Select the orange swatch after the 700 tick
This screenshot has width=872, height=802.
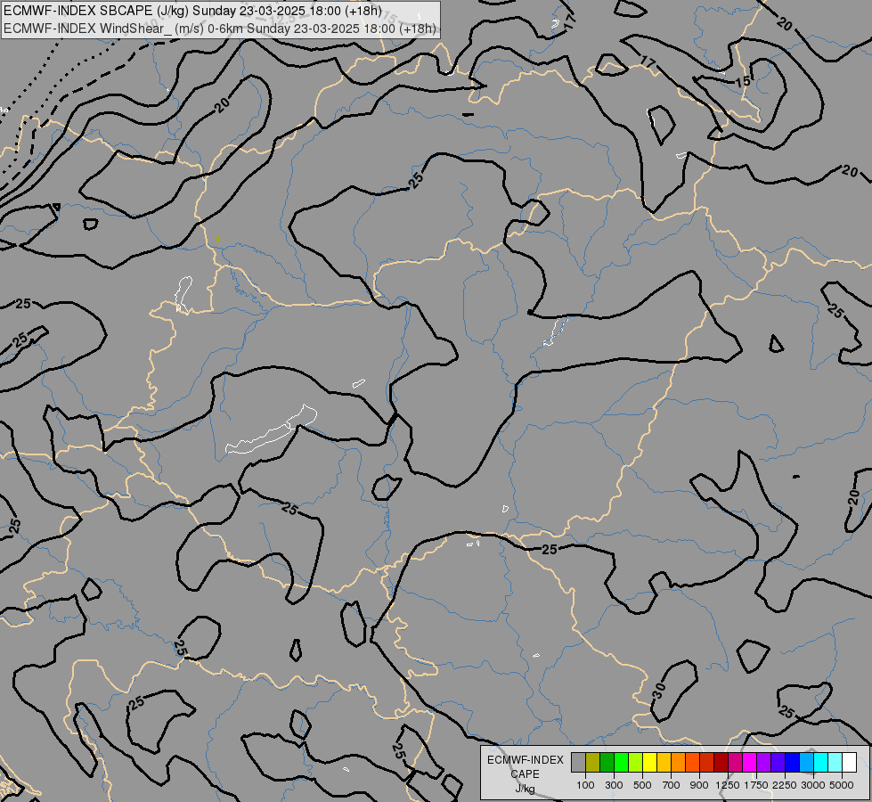pyautogui.click(x=679, y=762)
